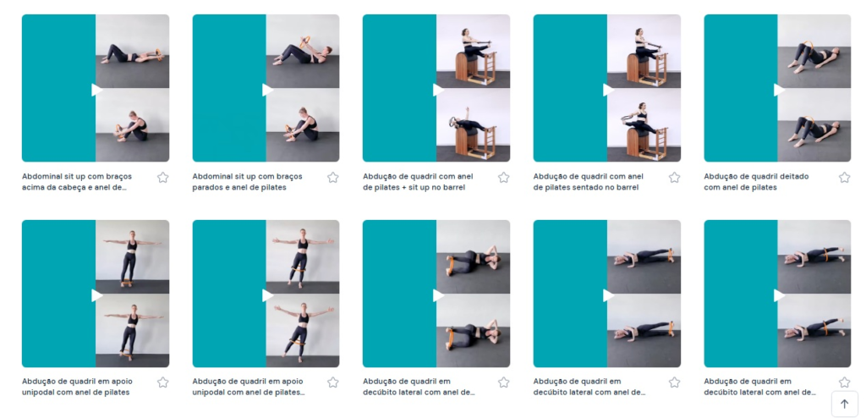
Task: Play the sit up braços acima da cabeça video
Action: click(x=96, y=90)
